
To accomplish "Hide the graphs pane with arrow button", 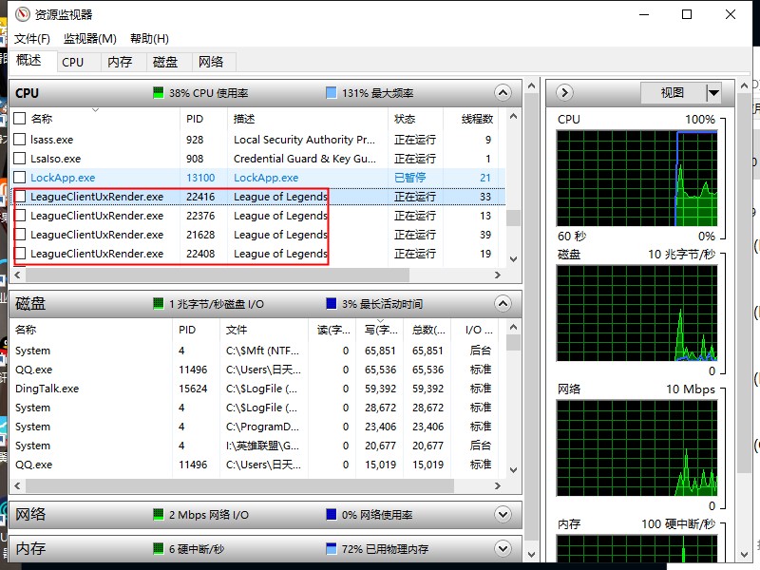I will click(x=564, y=93).
